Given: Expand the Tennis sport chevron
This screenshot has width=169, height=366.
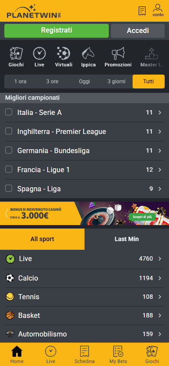Looking at the screenshot, I should click(x=160, y=297).
